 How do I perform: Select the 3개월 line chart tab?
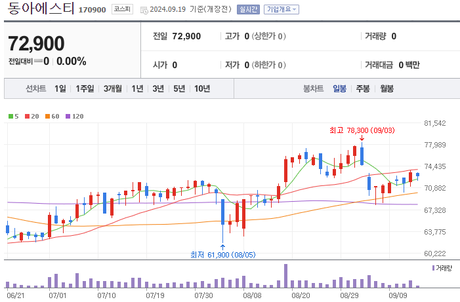[113, 88]
